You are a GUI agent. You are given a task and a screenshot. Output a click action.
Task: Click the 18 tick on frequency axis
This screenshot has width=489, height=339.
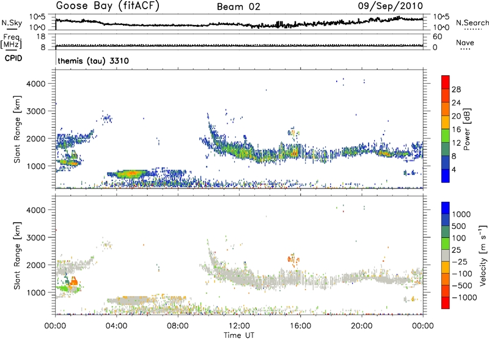tap(41, 37)
